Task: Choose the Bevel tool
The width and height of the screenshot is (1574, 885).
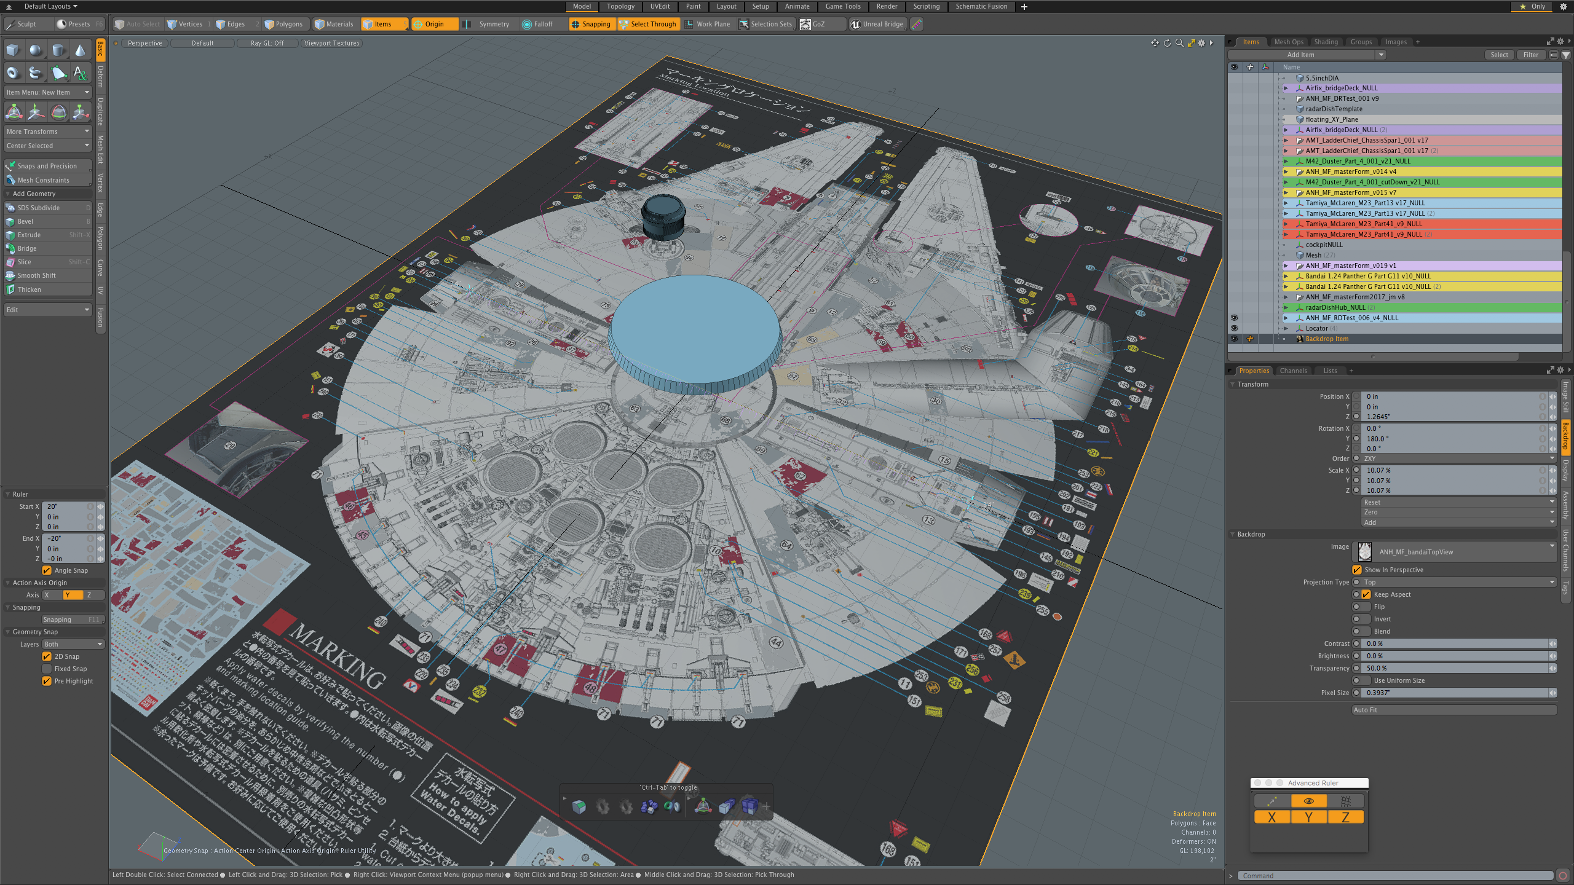Action: pyautogui.click(x=48, y=221)
